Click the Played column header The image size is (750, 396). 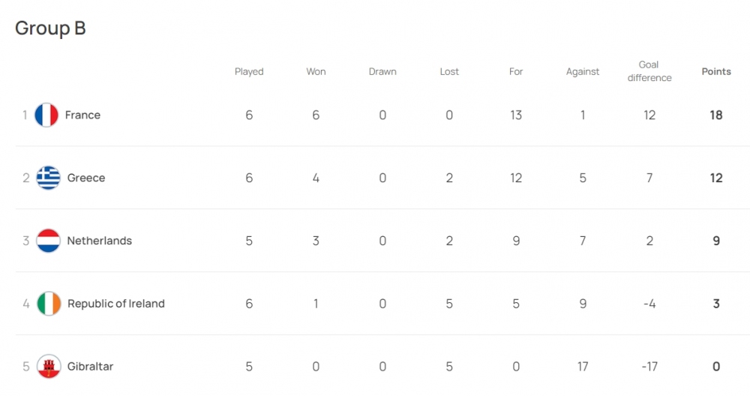249,72
